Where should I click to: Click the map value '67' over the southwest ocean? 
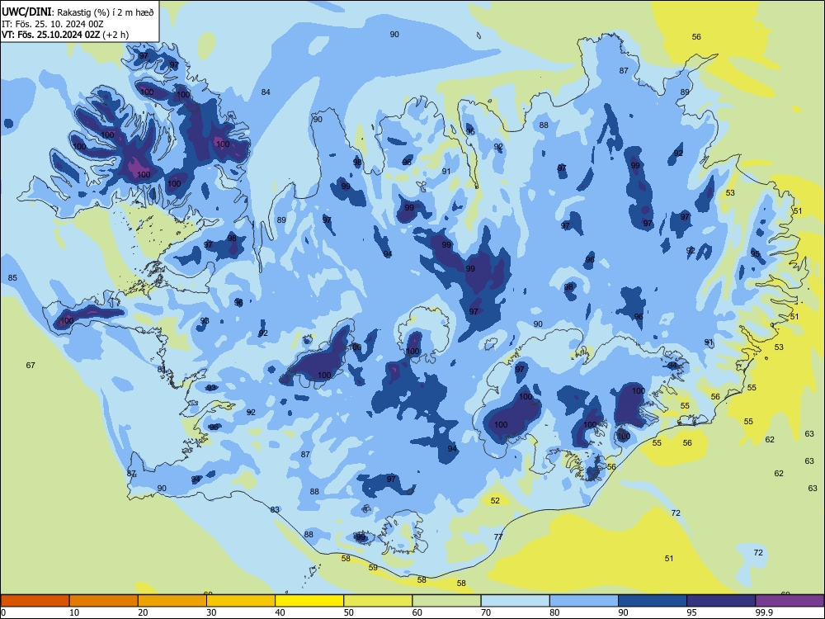pos(31,365)
